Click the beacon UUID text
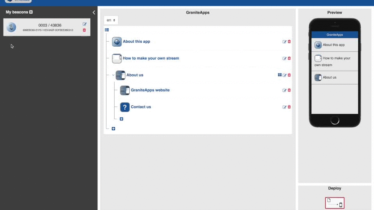The image size is (374, 210). (x=48, y=30)
